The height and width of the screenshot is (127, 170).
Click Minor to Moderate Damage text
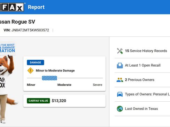tap(55, 70)
